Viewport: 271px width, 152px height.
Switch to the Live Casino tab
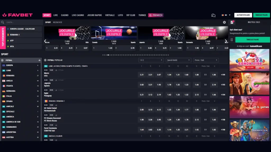point(78,15)
